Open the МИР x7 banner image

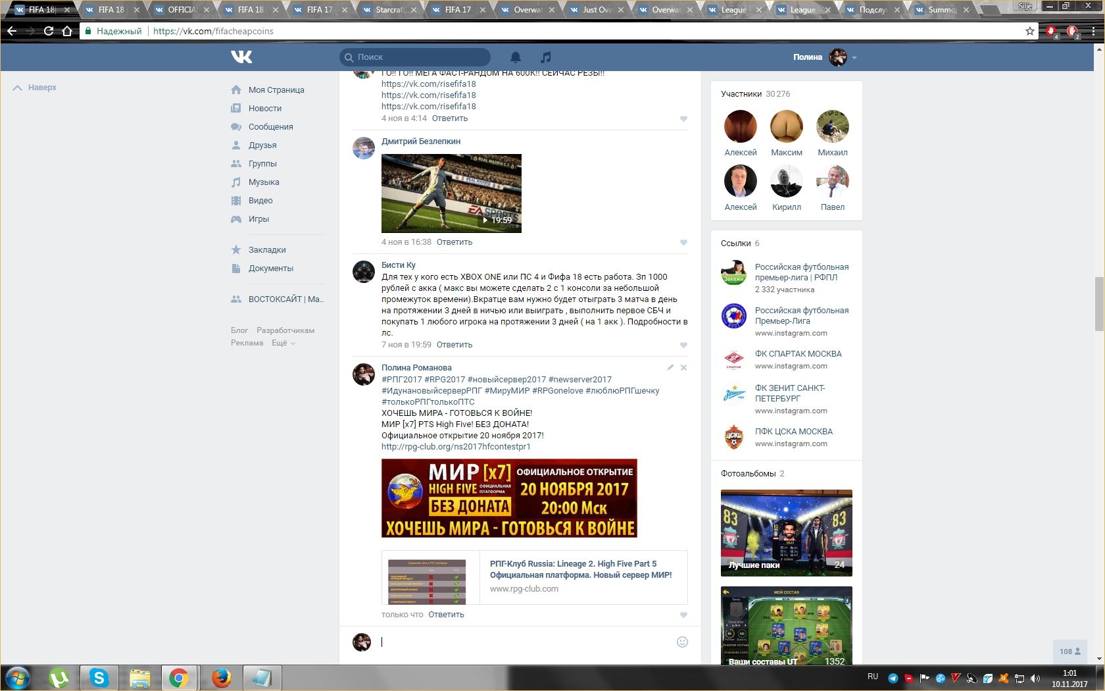coord(509,498)
